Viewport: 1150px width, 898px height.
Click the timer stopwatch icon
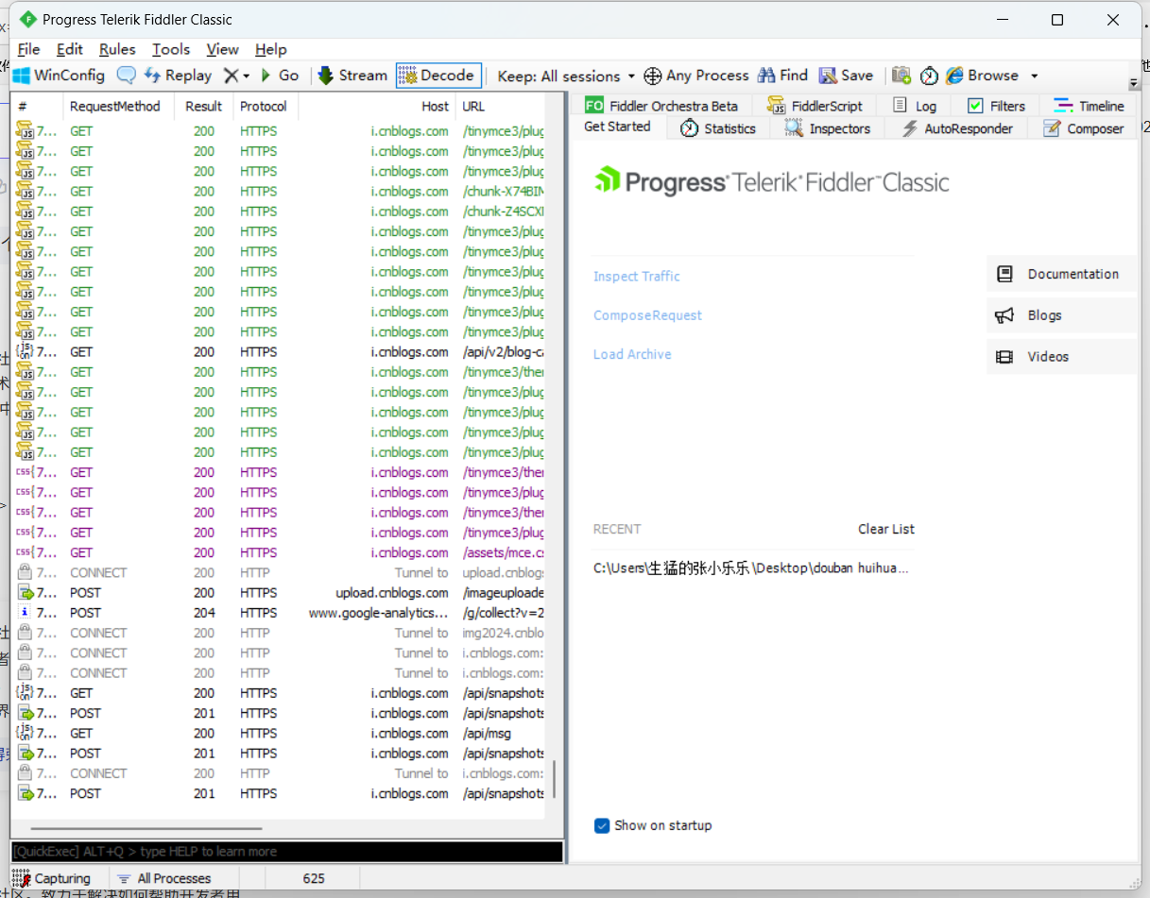929,76
